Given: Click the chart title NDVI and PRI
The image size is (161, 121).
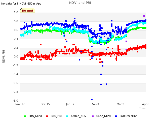Looking at the screenshot, I should [80, 3].
